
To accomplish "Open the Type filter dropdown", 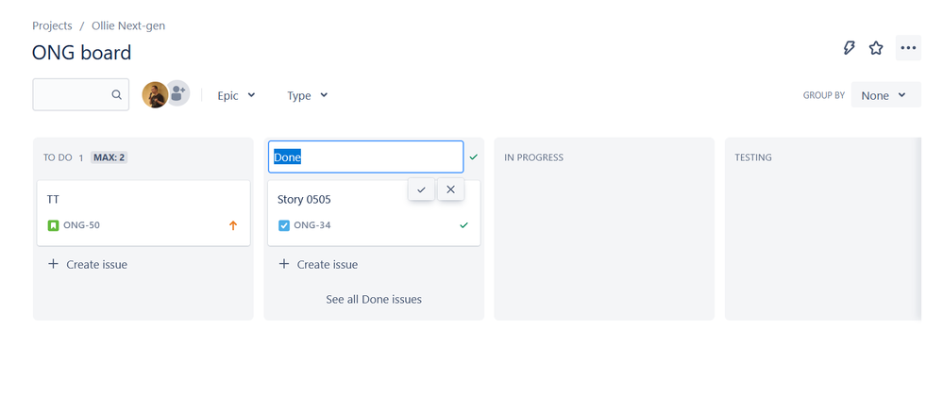I will coord(307,95).
